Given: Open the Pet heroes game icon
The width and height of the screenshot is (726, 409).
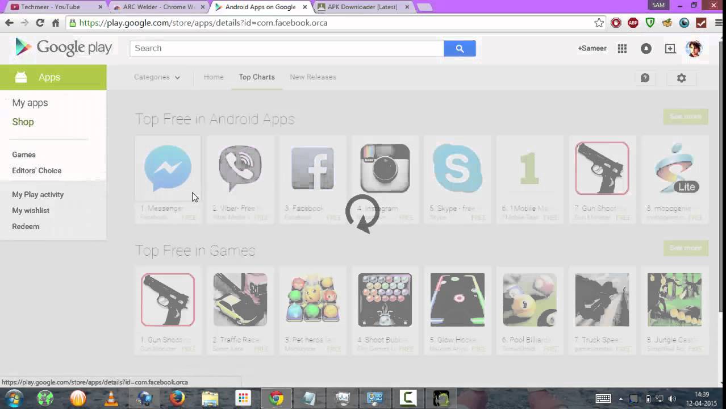Looking at the screenshot, I should tap(312, 300).
